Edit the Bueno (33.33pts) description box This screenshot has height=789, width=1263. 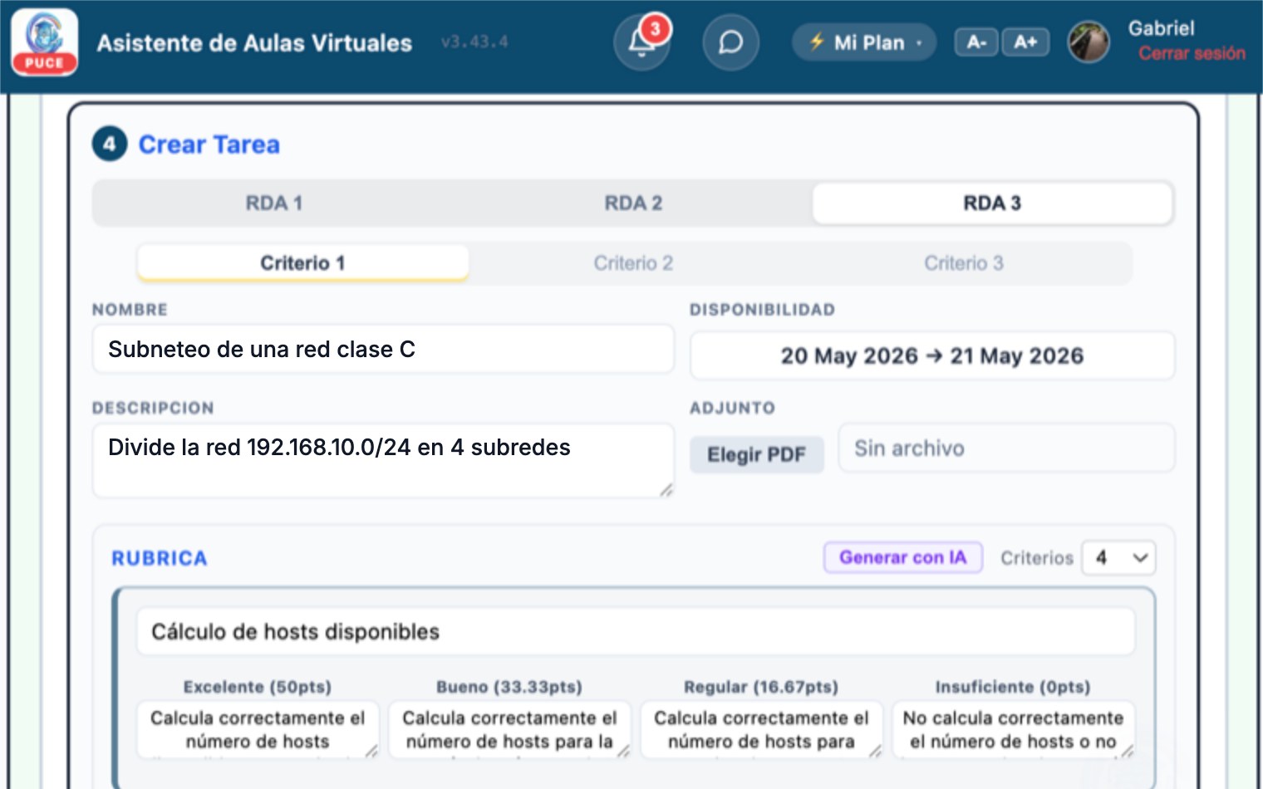pyautogui.click(x=509, y=730)
